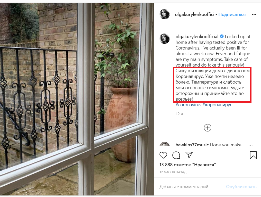261x197 pixels.
Task: View the 13 888 likes list
Action: coord(188,165)
